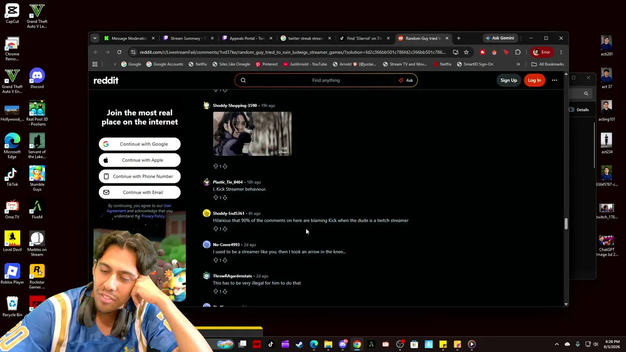Open the Recycle Bin

click(x=12, y=307)
